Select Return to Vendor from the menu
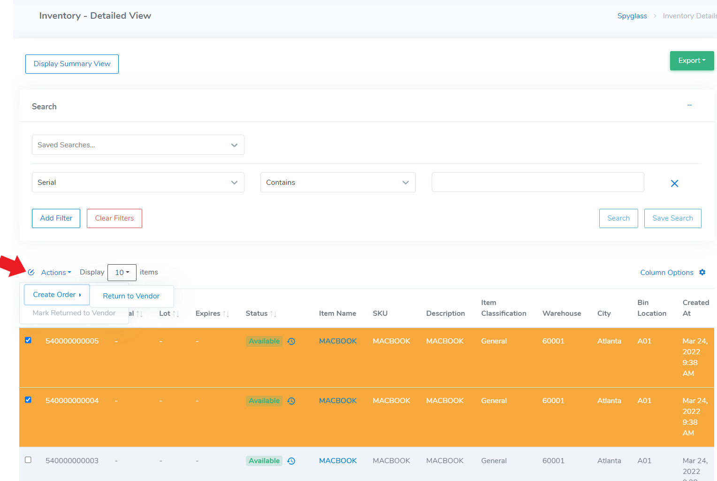This screenshot has height=481, width=717. tap(131, 296)
